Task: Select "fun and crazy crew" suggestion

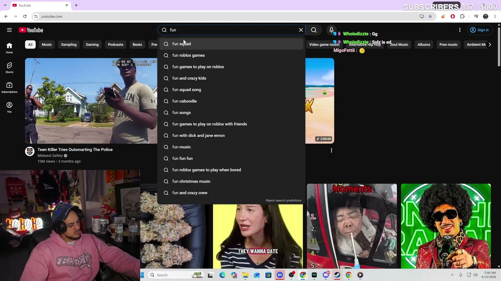Action: 231,193
